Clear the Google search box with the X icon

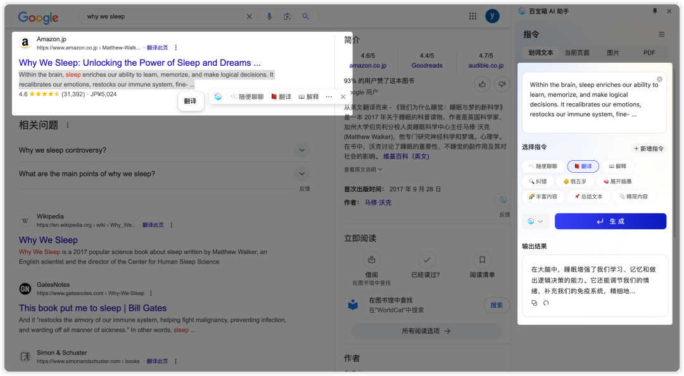coord(249,16)
